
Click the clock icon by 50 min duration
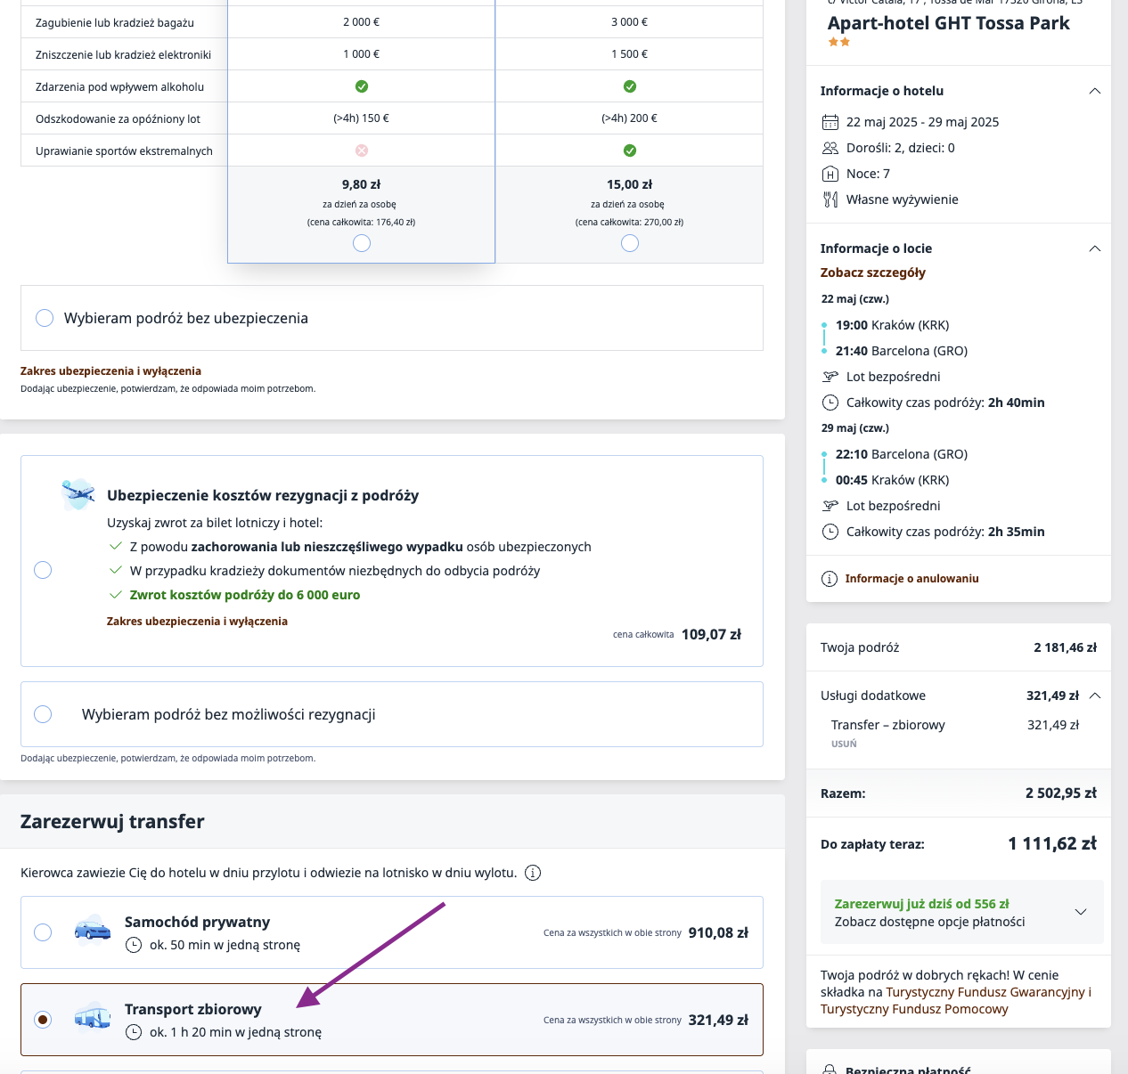pyautogui.click(x=134, y=945)
